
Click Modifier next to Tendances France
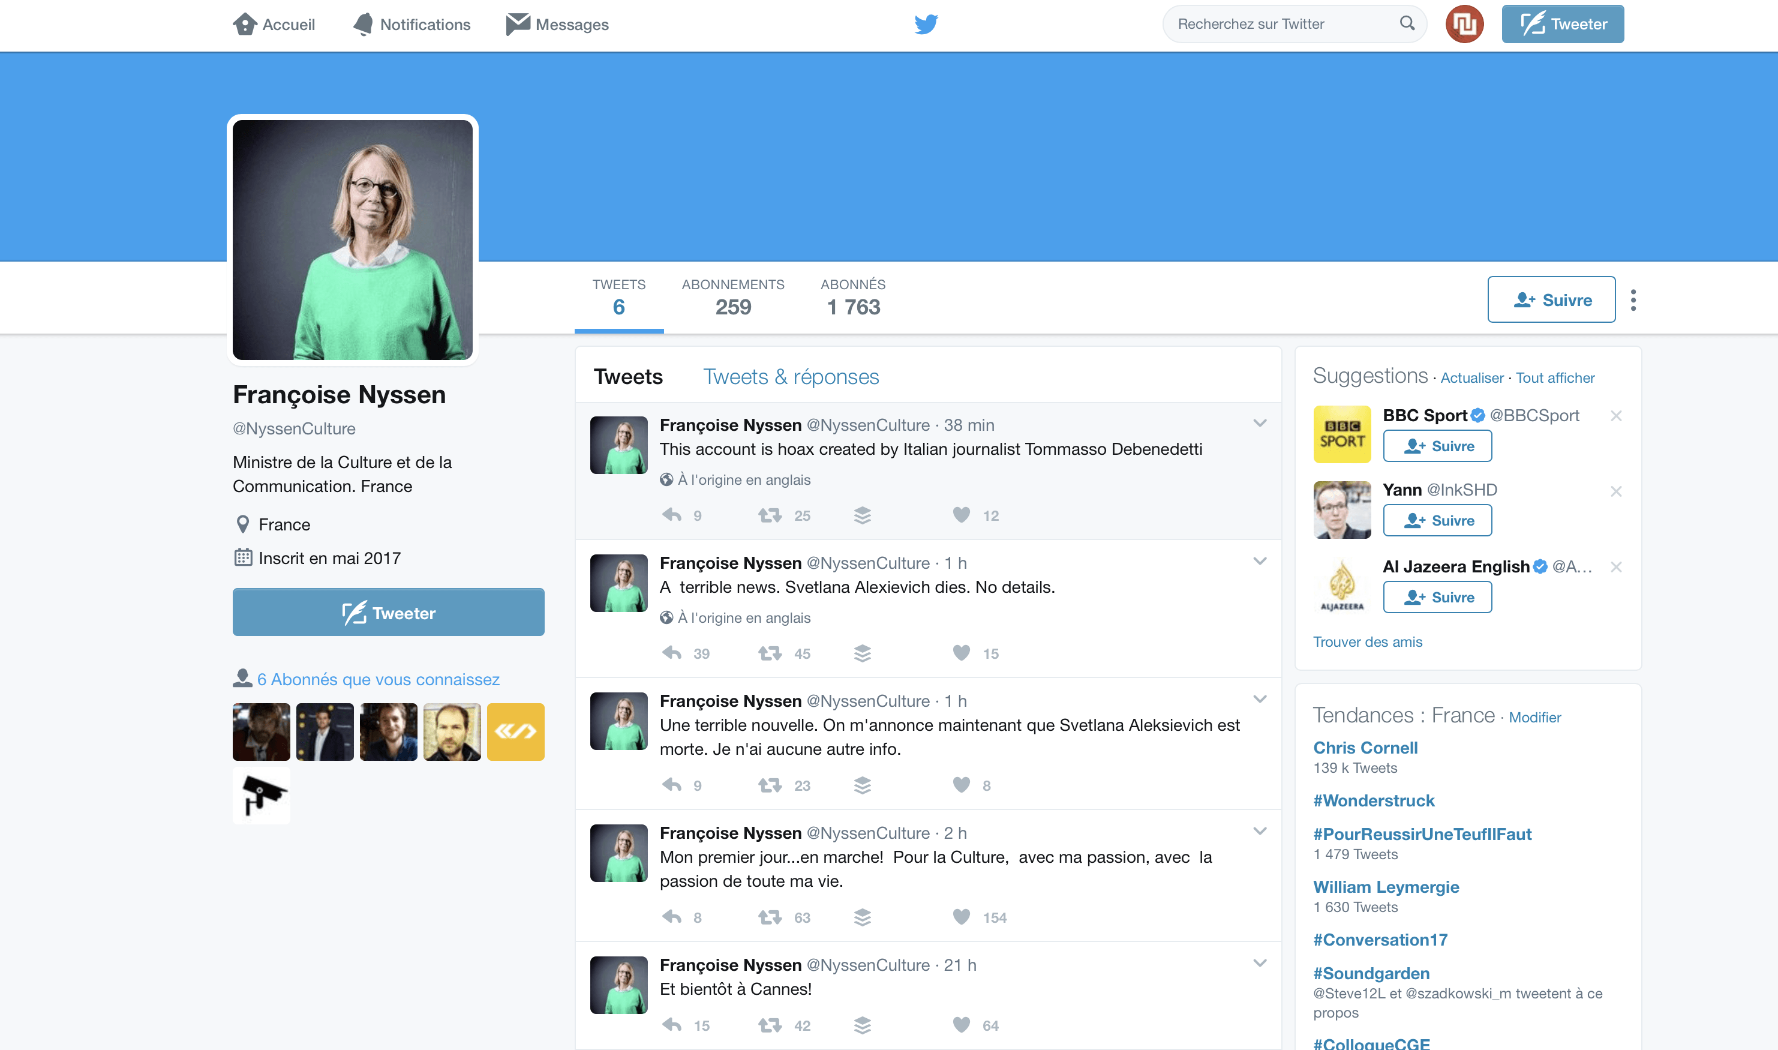[1534, 718]
